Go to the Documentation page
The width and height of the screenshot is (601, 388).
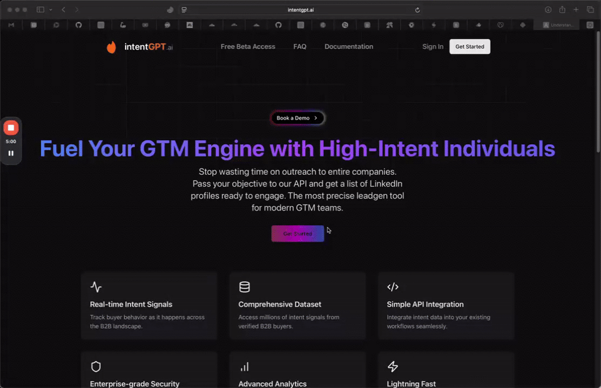349,47
